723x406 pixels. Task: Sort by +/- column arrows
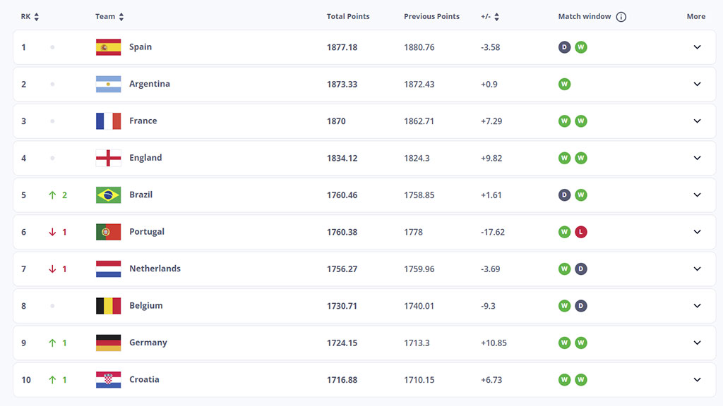(496, 17)
